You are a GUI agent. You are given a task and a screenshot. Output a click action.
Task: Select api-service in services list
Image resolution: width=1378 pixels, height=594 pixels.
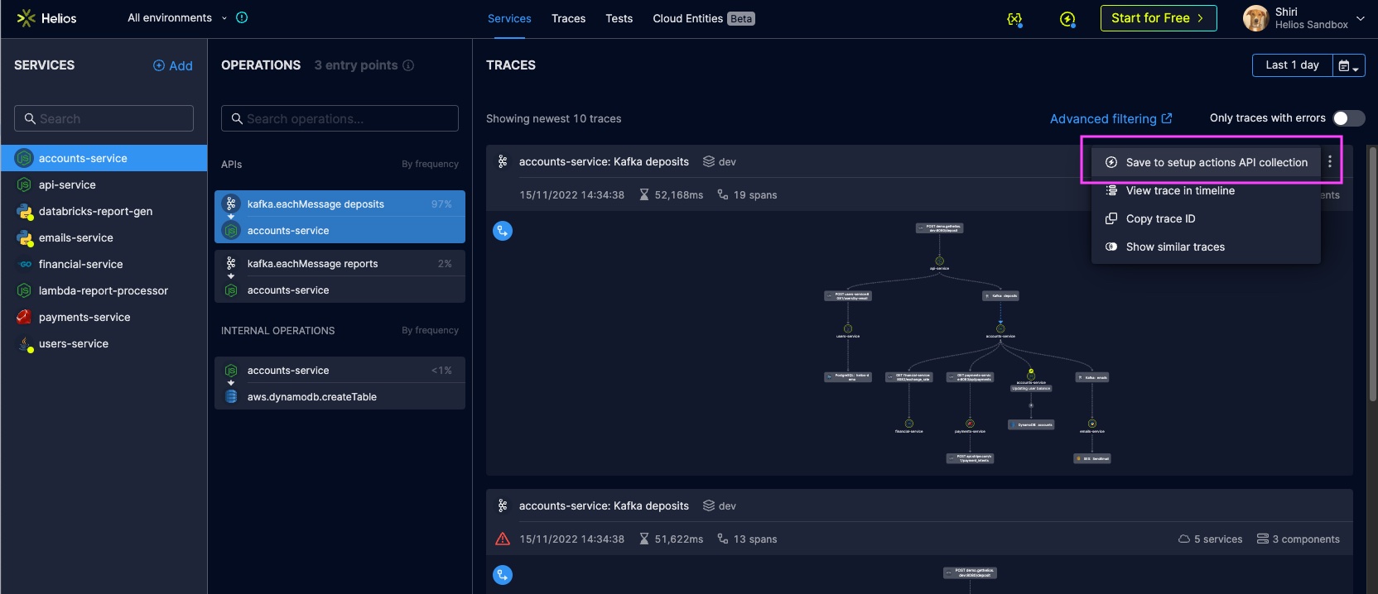point(104,184)
